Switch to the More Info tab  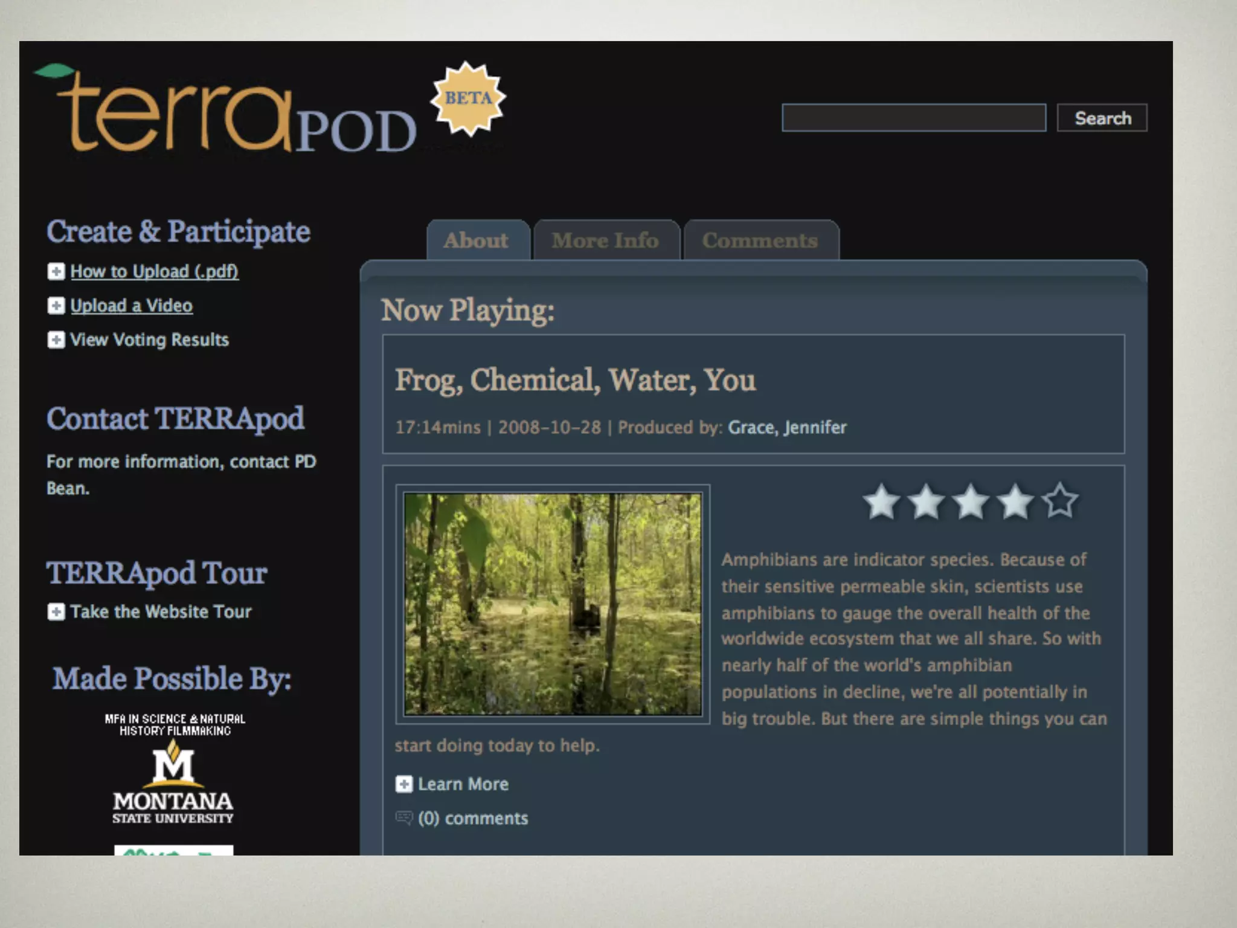click(605, 240)
